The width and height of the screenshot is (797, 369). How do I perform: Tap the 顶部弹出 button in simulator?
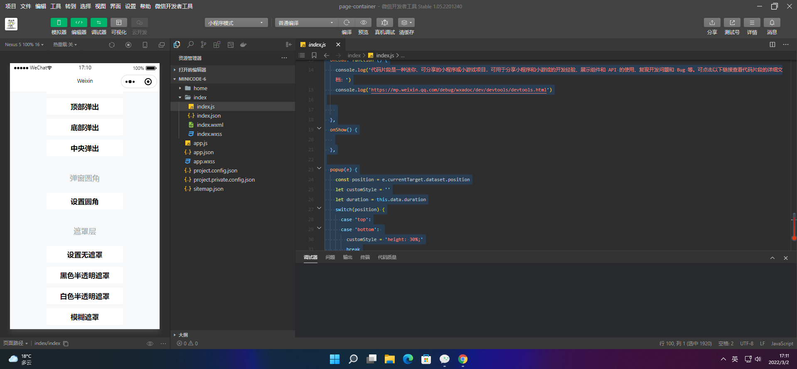tap(85, 107)
